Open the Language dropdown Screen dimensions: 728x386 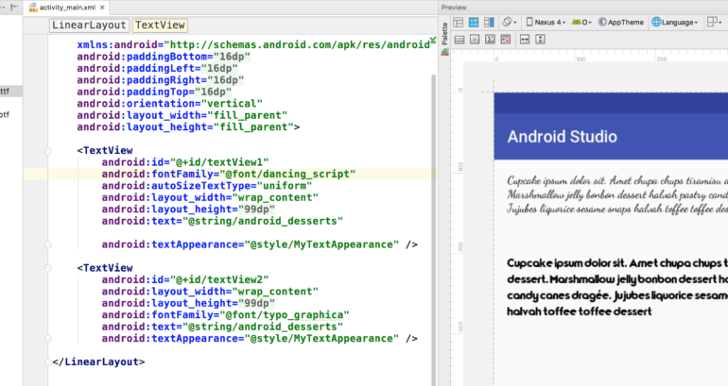[x=675, y=22]
